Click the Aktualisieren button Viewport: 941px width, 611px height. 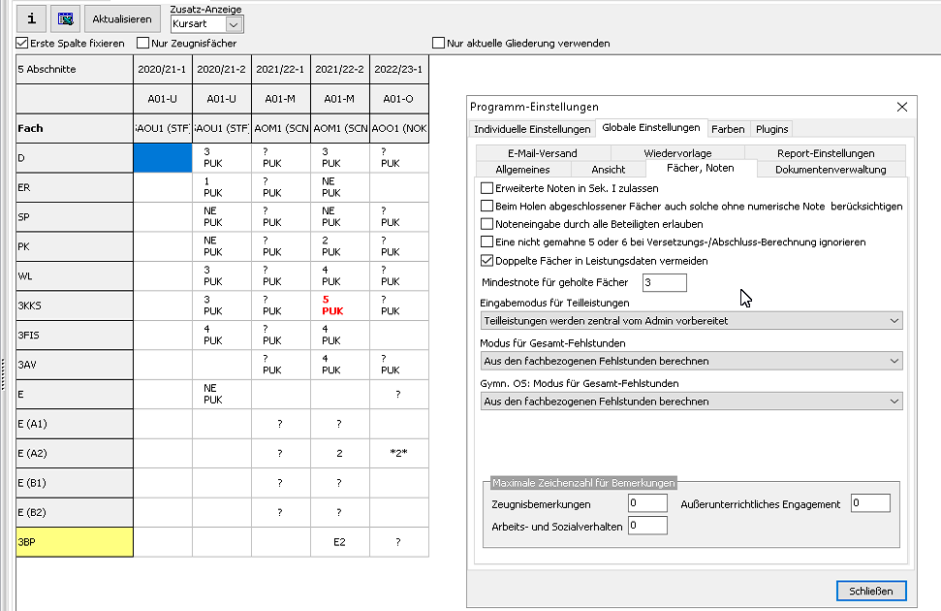(122, 18)
